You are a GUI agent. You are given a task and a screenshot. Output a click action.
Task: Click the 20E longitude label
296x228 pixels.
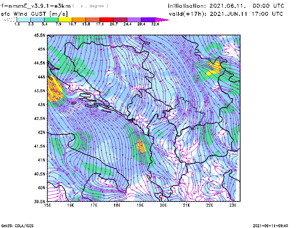tap(163, 205)
